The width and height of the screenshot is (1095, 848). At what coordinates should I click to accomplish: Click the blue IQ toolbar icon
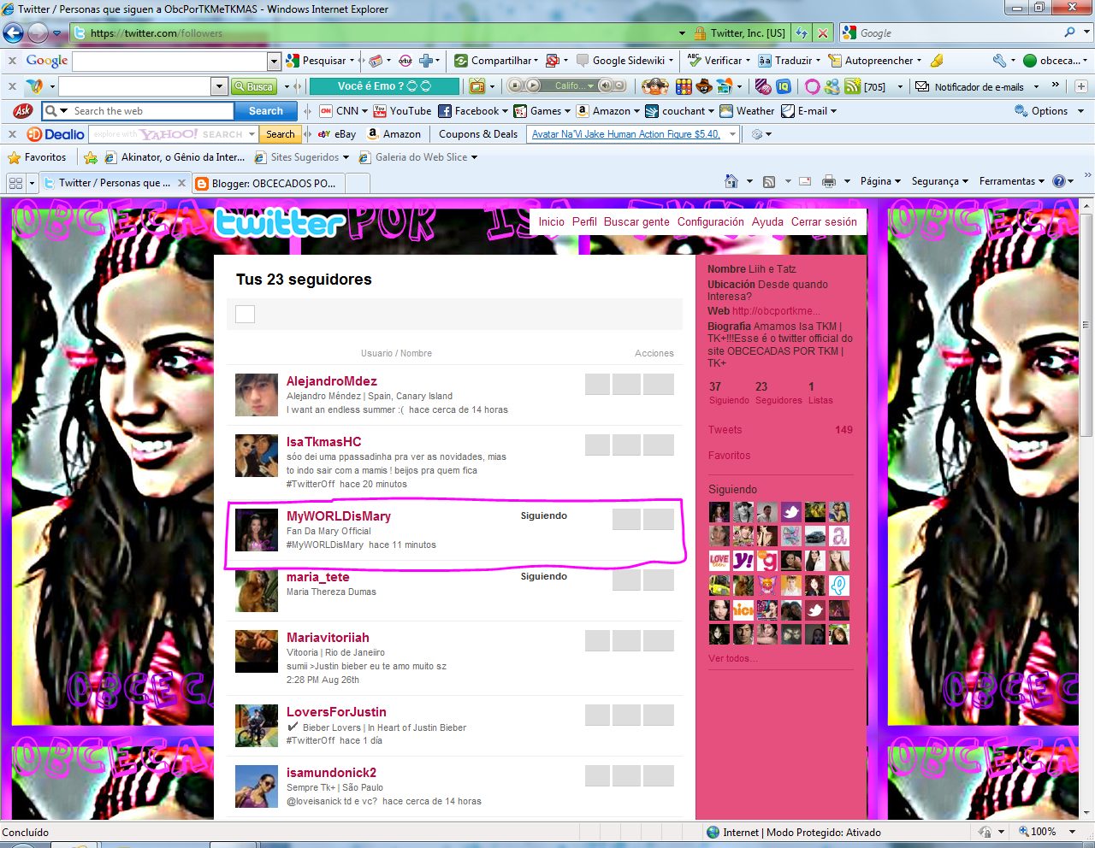784,85
